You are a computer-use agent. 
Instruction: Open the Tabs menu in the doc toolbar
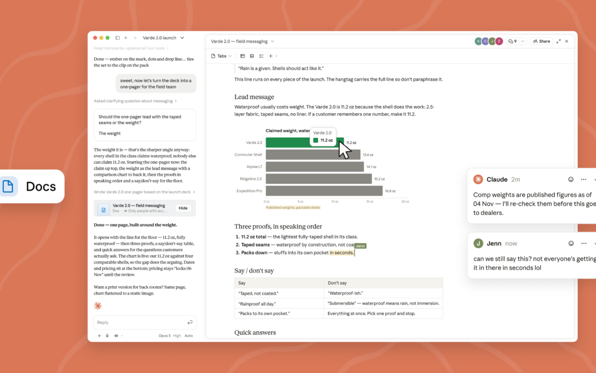221,56
